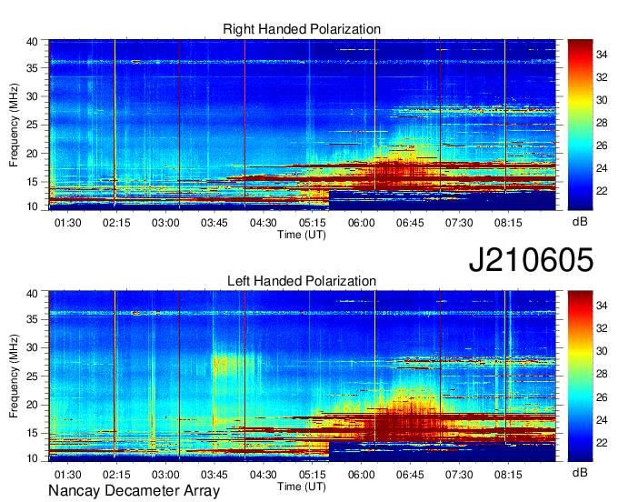Click the 15 MHz tick on Right Handed plot
This screenshot has width=618, height=502.
coord(33,182)
